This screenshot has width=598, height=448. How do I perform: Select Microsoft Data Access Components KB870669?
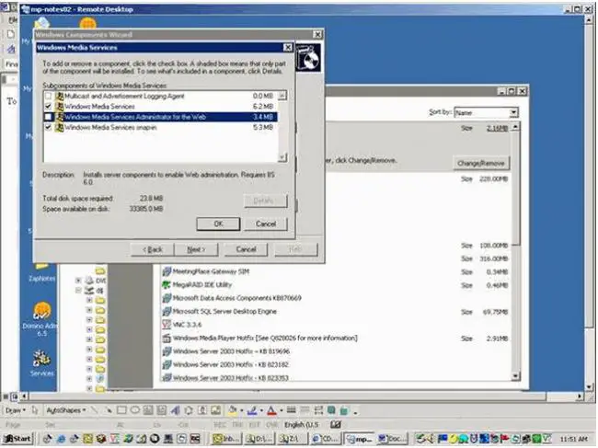coord(236,298)
